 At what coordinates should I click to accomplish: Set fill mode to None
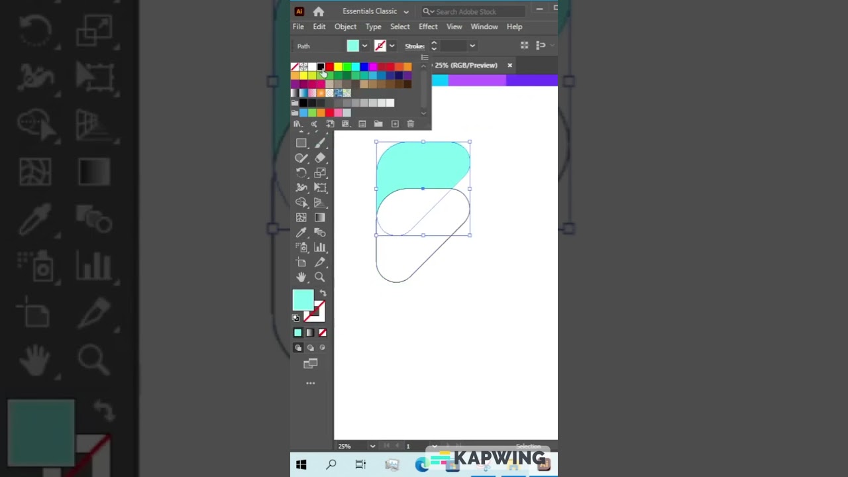pyautogui.click(x=323, y=333)
